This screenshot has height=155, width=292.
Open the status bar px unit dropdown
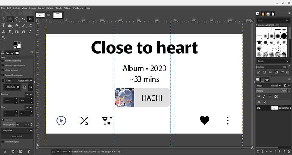click(x=56, y=152)
